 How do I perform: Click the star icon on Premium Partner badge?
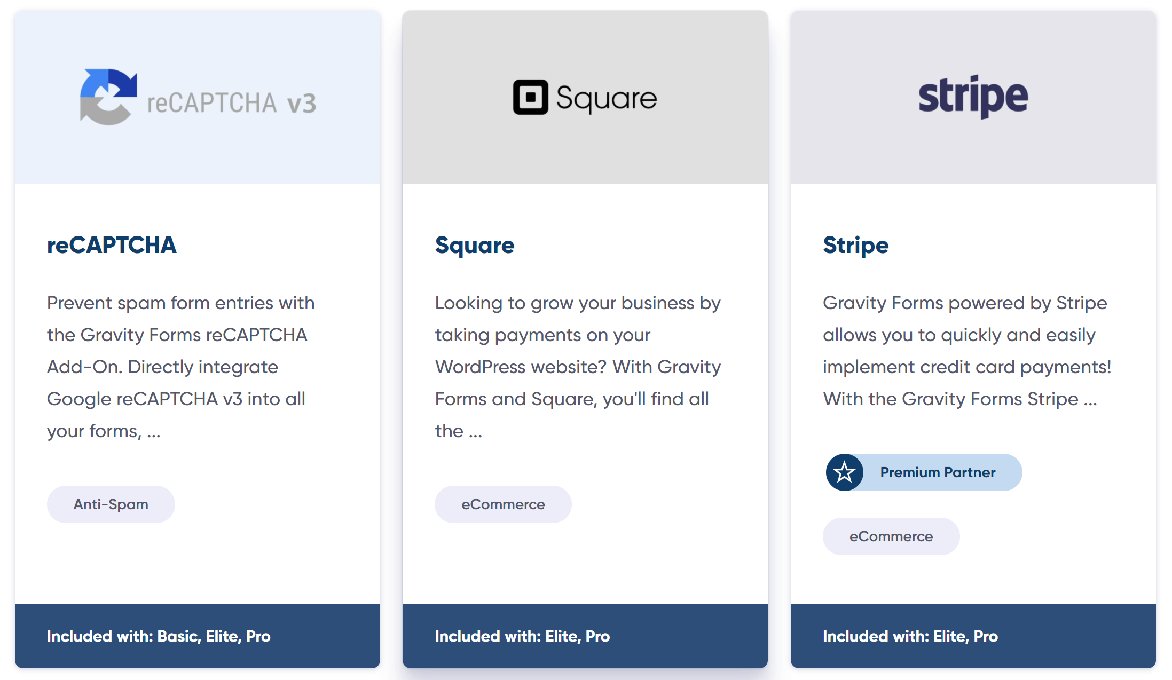pyautogui.click(x=844, y=472)
